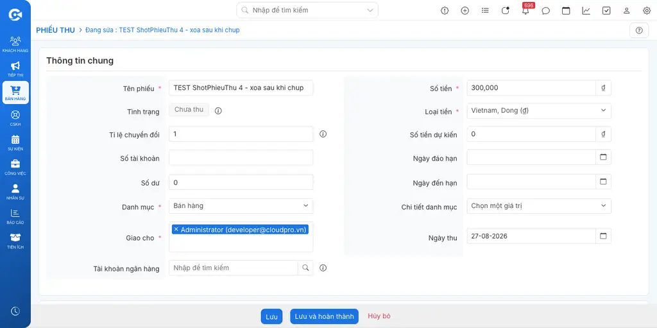This screenshot has height=328, width=657.
Task: Click the help question mark button
Action: click(639, 30)
